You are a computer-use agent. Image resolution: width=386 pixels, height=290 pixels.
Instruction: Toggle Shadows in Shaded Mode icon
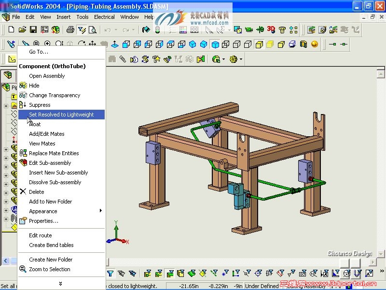click(292, 44)
